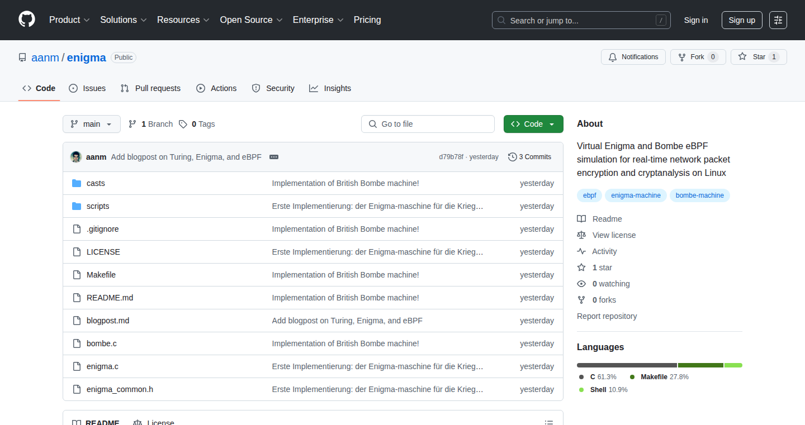Screen dimensions: 805x425
Task: Open the README.md file
Action: 110,298
